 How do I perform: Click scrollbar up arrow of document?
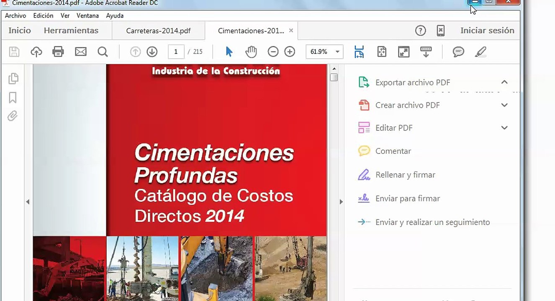[334, 69]
